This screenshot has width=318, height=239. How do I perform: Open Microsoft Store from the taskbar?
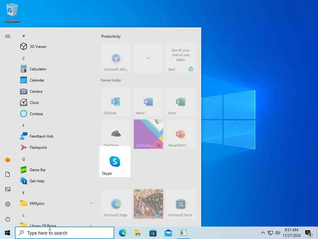pos(153,233)
